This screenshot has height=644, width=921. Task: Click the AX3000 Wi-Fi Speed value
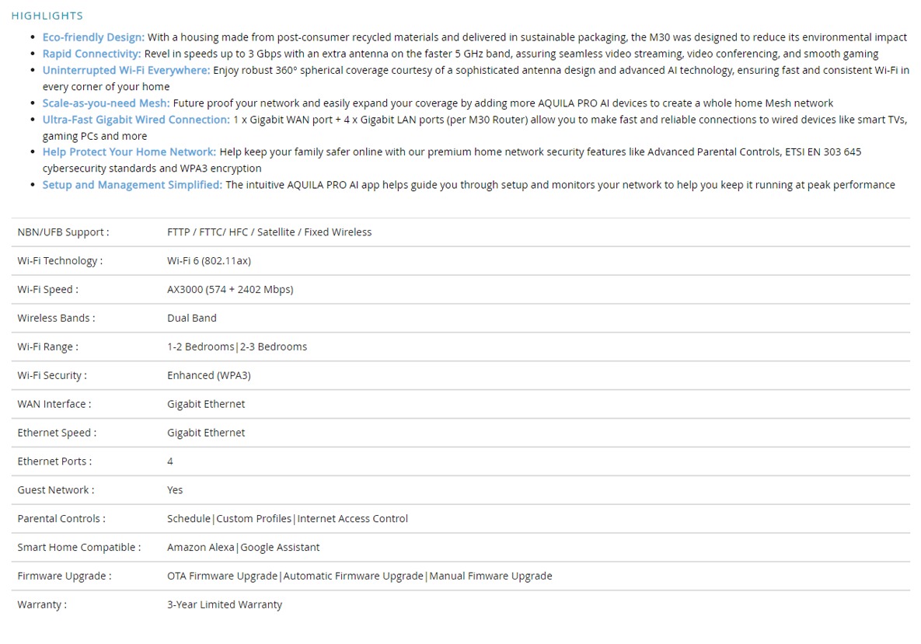pyautogui.click(x=230, y=290)
